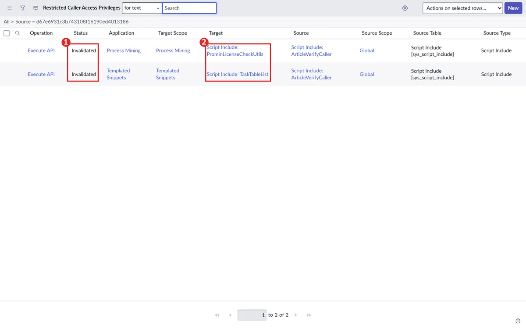Go to first page arrow
The height and width of the screenshot is (329, 526).
[x=217, y=315]
